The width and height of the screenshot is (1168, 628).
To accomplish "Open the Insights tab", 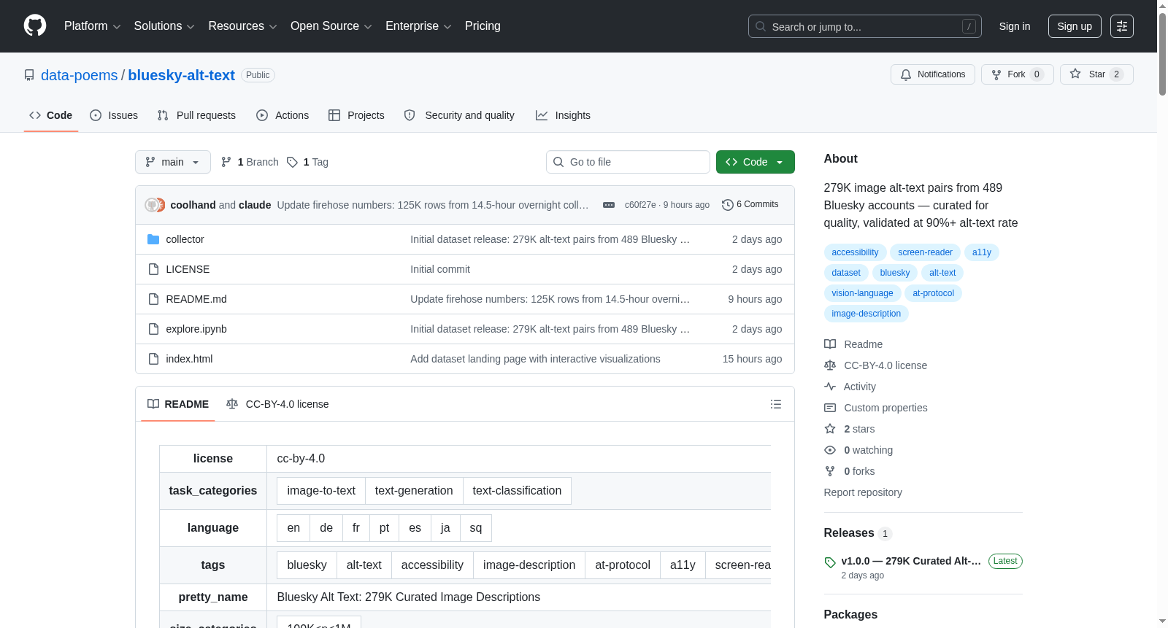I will (563, 115).
